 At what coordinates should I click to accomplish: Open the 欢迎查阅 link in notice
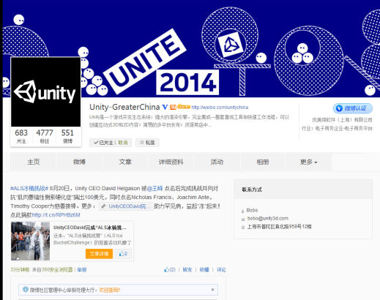[109, 290]
